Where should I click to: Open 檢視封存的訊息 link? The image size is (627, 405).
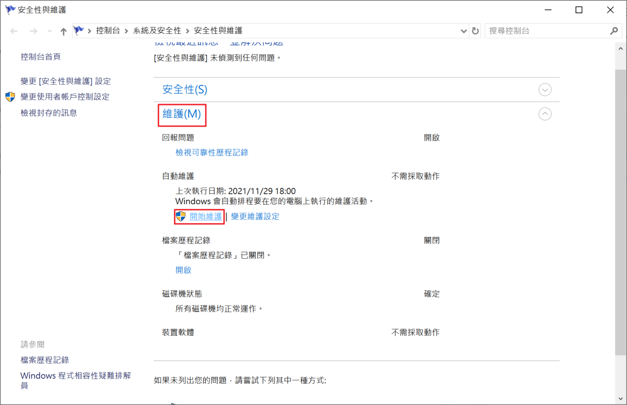tap(49, 112)
